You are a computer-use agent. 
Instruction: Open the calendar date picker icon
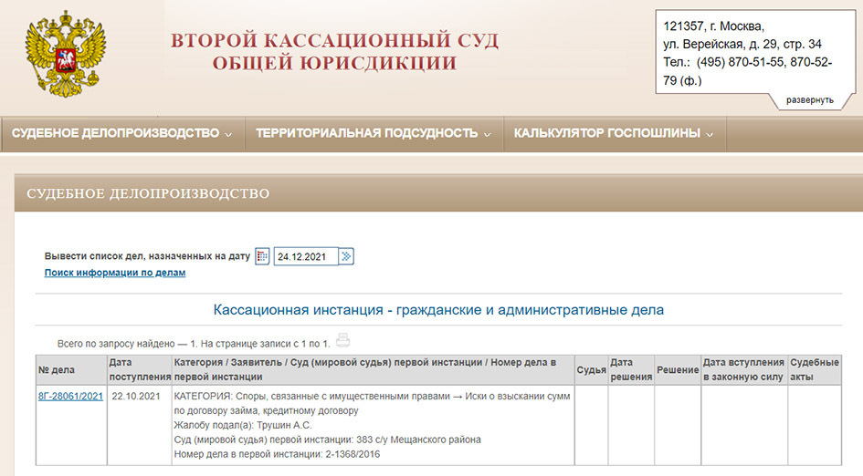[x=262, y=256]
